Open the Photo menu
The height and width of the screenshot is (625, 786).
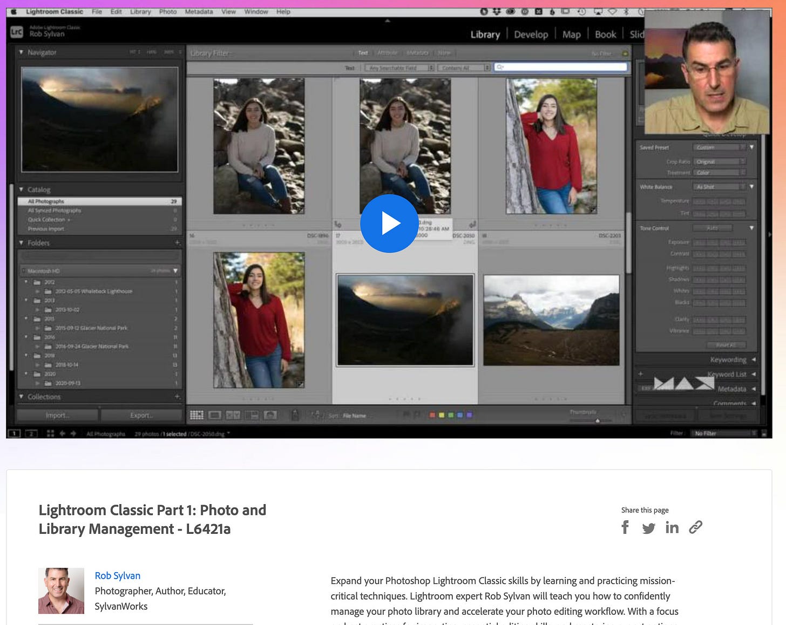[168, 11]
